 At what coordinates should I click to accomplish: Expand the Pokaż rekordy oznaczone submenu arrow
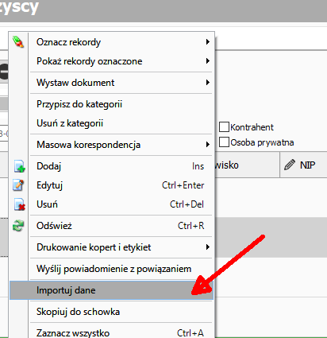pos(208,61)
